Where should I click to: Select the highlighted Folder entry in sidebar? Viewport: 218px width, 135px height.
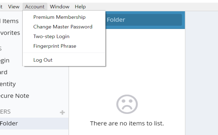[9, 123]
